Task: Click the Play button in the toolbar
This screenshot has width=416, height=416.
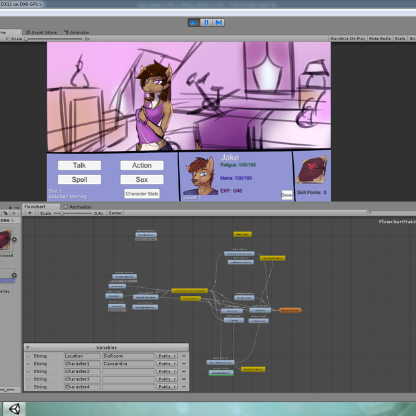Action: click(x=194, y=23)
